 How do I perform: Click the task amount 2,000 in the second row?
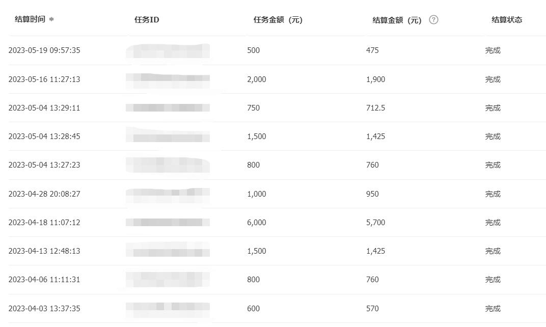[x=257, y=79]
